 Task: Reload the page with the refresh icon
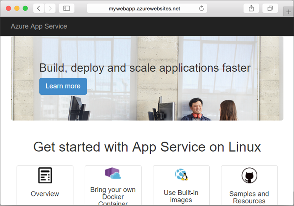(201, 8)
